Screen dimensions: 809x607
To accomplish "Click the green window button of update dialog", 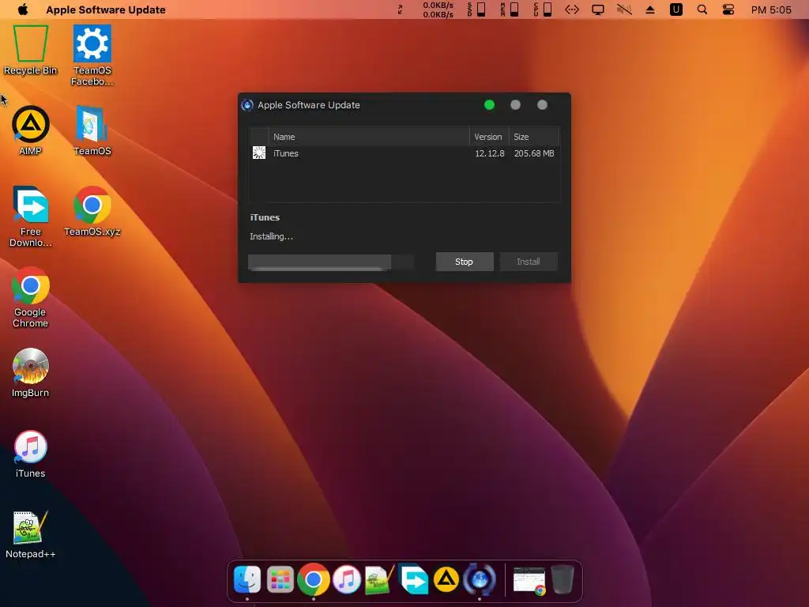I will [x=489, y=105].
